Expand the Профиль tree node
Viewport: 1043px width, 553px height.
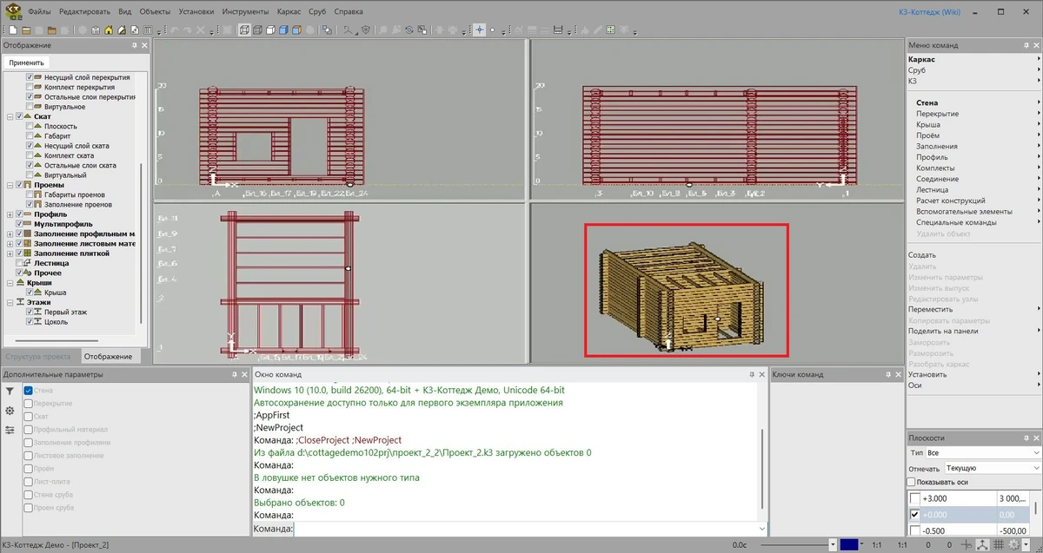(9, 214)
